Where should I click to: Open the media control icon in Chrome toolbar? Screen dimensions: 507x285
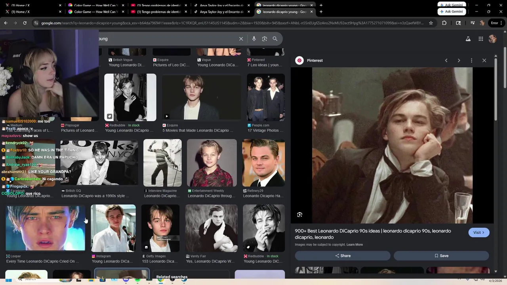coord(473,23)
